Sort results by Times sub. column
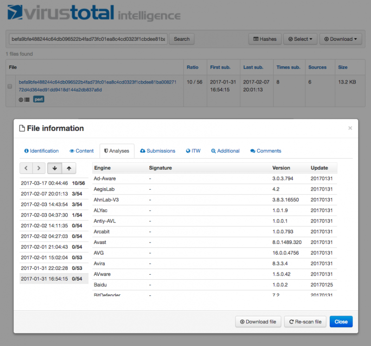This screenshot has width=371, height=346. 288,67
